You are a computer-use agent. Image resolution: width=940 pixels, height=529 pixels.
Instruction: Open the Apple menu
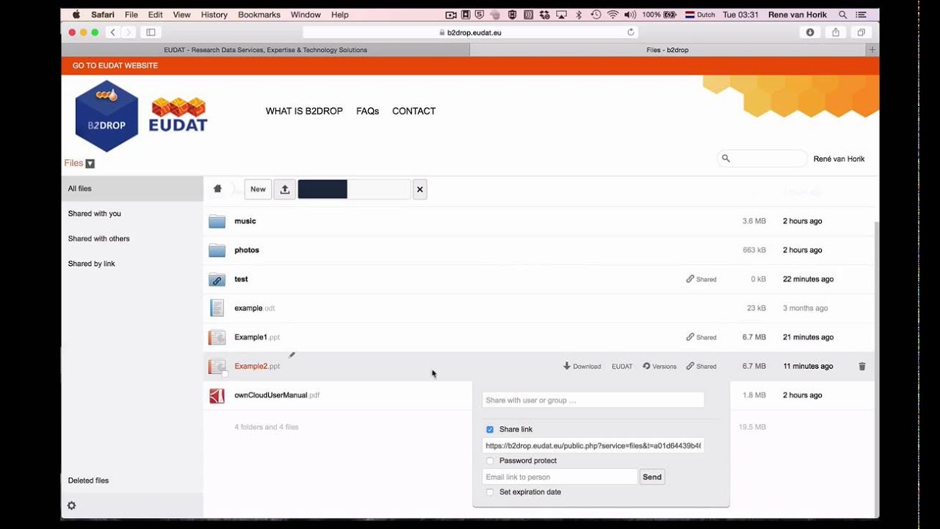pyautogui.click(x=76, y=15)
